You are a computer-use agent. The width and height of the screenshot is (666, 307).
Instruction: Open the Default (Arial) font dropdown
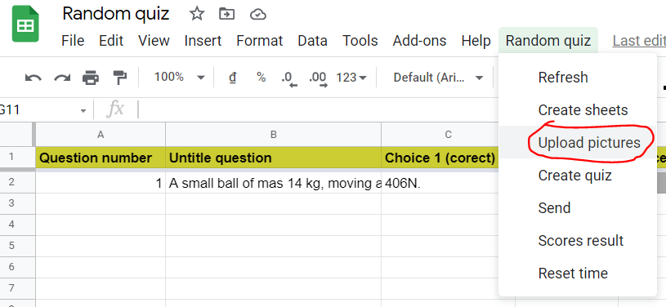[x=438, y=78]
